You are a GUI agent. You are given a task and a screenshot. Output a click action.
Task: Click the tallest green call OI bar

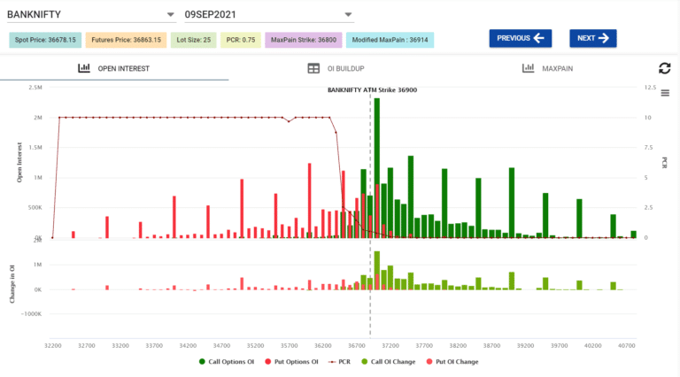[x=377, y=167]
